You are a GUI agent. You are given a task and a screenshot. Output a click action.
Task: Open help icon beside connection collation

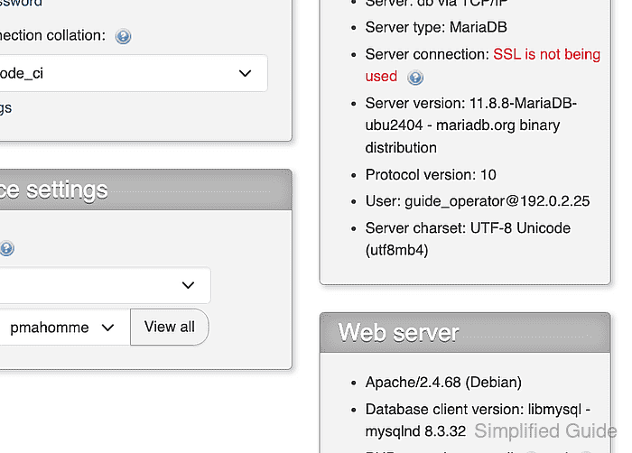pyautogui.click(x=123, y=36)
